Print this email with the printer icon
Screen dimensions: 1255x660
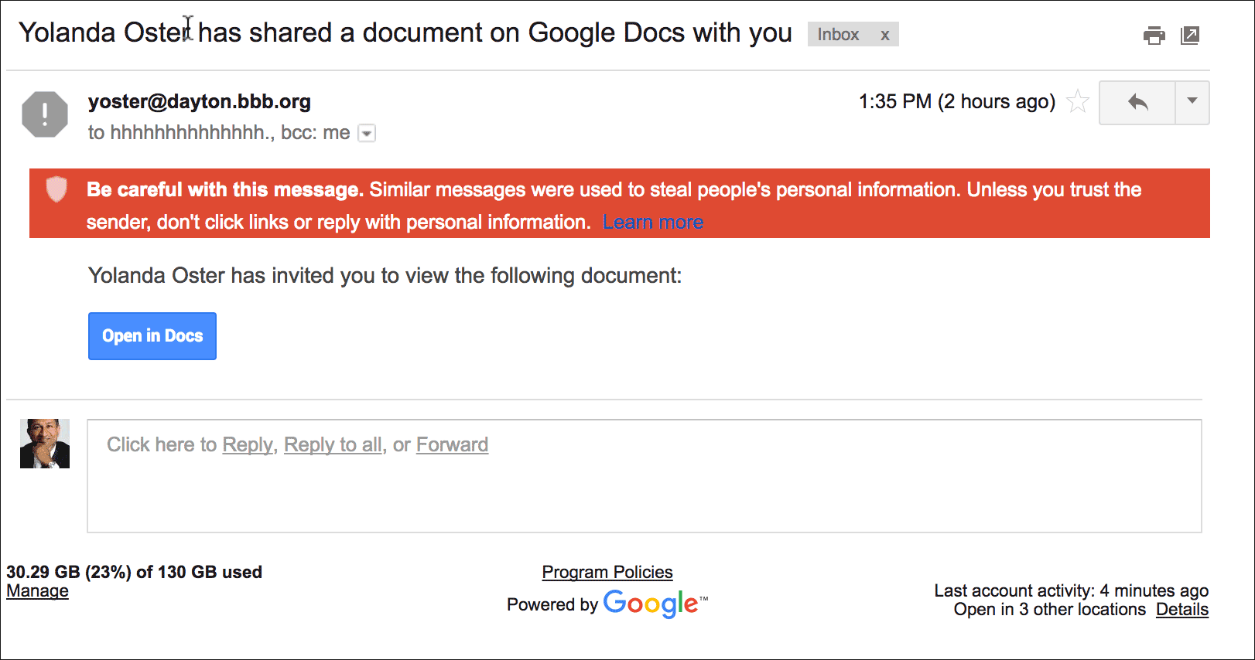[x=1154, y=36]
